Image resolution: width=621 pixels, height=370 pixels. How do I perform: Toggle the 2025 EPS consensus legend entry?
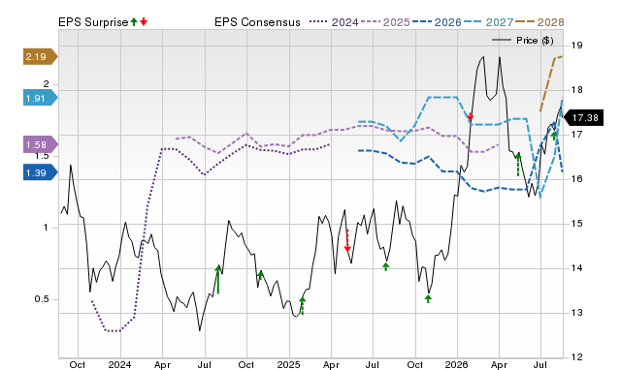385,22
